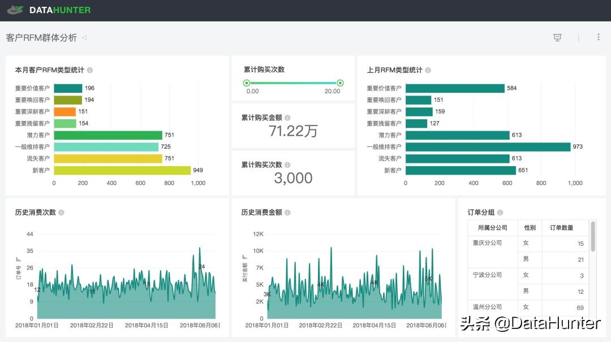
Task: Click share icon beside 客户RFM群体分析 title
Action: pos(84,38)
